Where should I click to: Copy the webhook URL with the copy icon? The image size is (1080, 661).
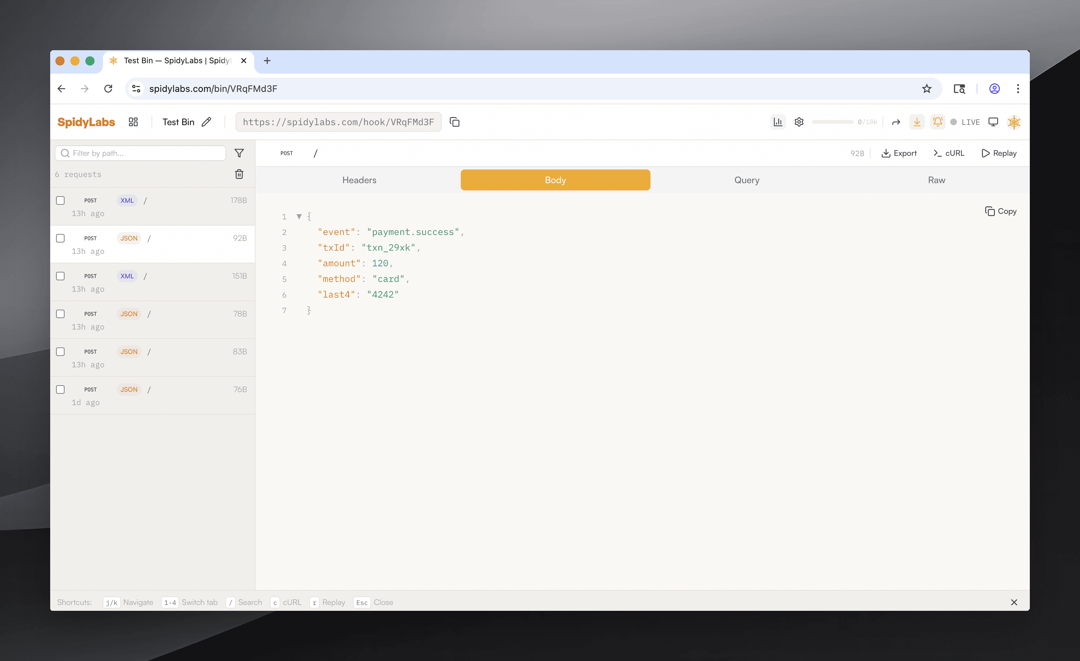pos(455,122)
